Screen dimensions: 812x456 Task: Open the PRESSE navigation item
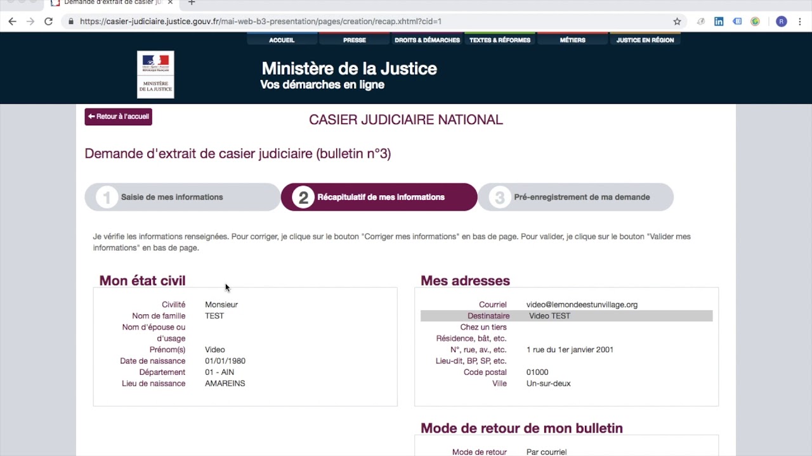pos(354,39)
